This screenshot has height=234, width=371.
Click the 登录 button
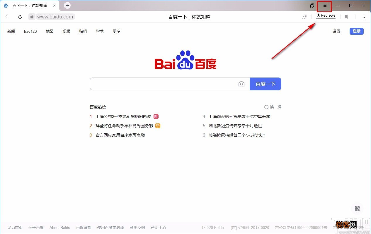[x=357, y=31]
